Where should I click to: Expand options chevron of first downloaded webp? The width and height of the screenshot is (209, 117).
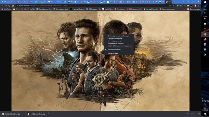coord(23,114)
